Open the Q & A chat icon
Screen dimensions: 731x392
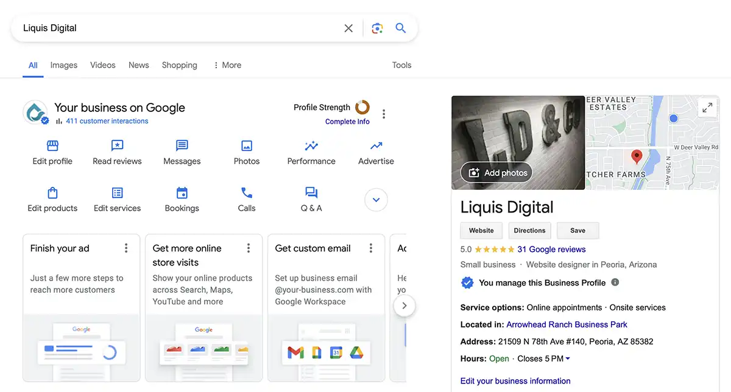[x=311, y=192]
